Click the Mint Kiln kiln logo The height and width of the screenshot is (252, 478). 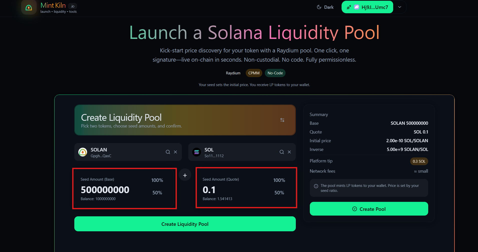[x=29, y=7]
